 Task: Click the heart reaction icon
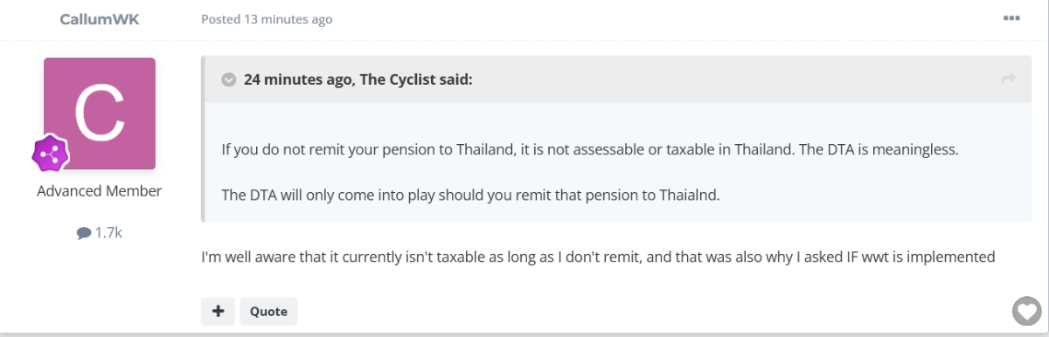[x=1025, y=310]
